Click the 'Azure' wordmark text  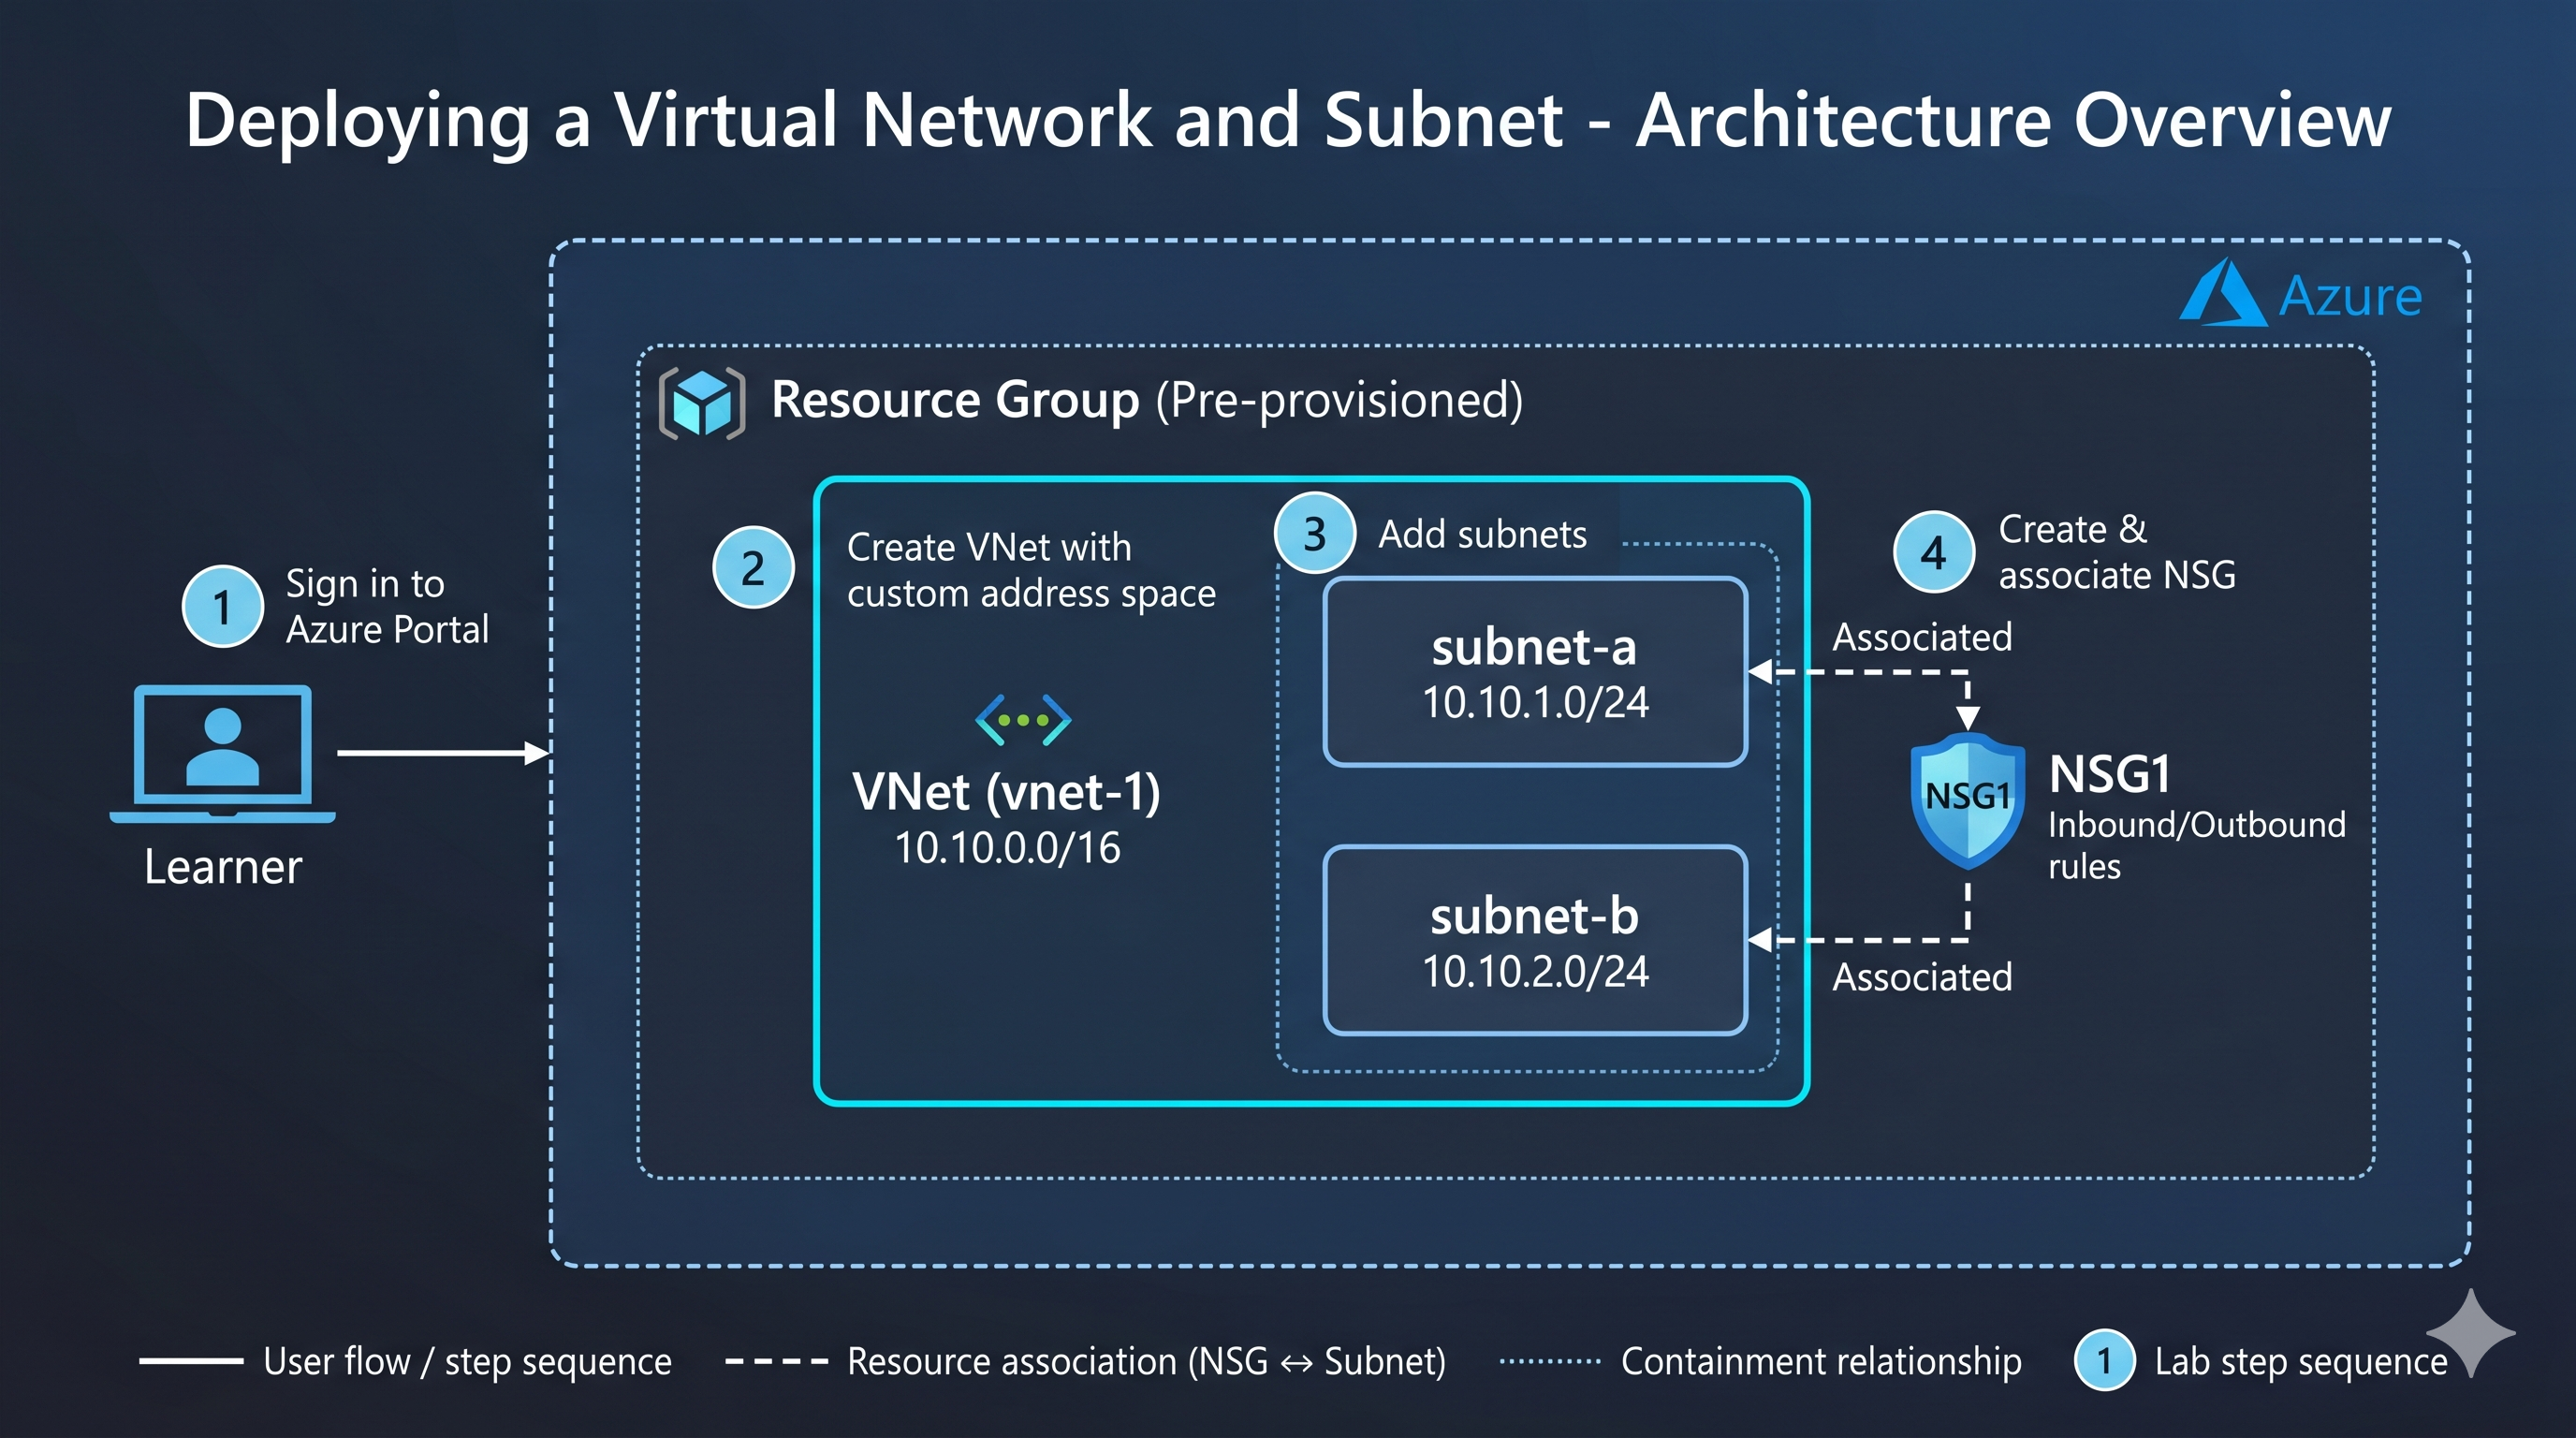click(2350, 296)
